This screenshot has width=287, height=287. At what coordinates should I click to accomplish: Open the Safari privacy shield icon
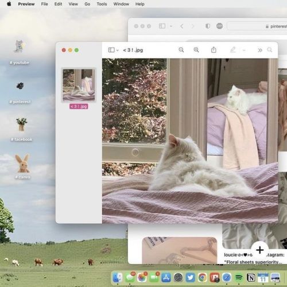click(x=208, y=26)
